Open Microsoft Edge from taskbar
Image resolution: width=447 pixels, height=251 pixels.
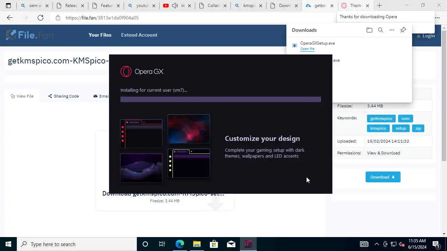[x=179, y=244]
